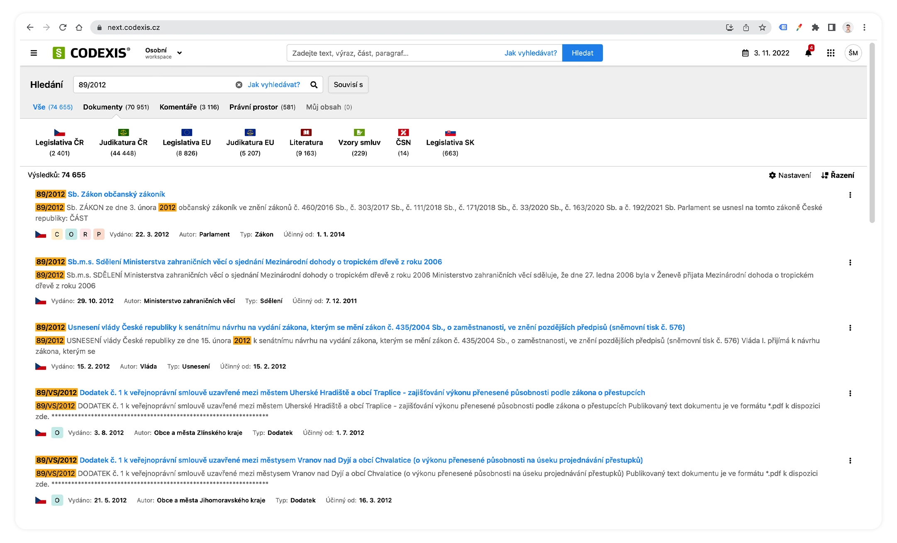This screenshot has height=543, width=897.
Task: Toggle the C badge on first result
Action: click(x=57, y=234)
